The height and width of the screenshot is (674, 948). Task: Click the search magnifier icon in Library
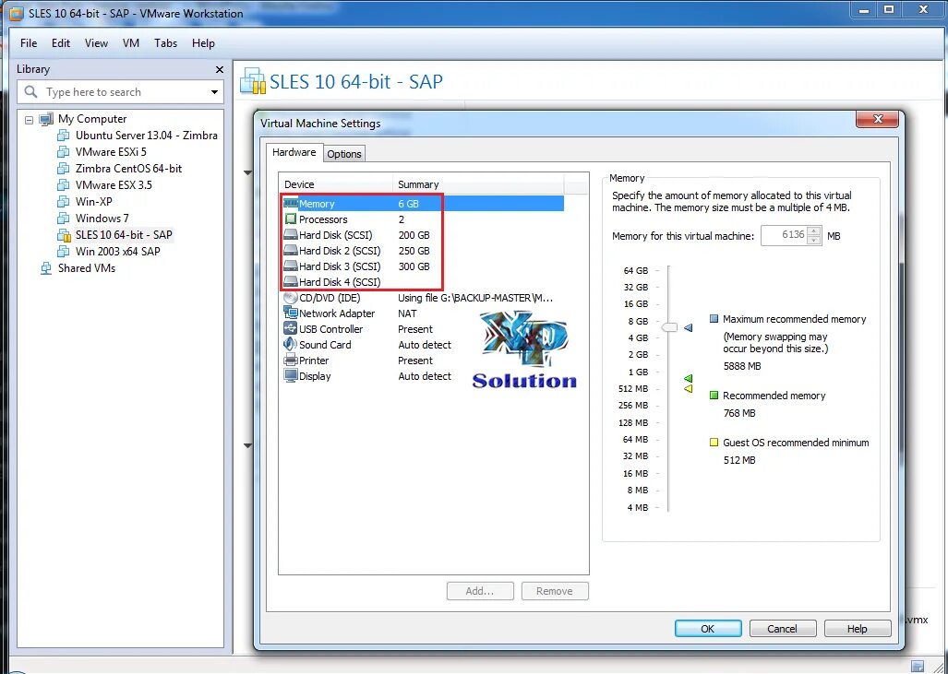(30, 92)
